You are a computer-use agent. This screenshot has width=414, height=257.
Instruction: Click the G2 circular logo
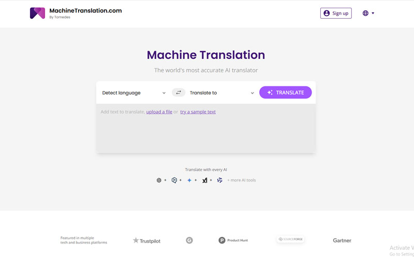point(189,240)
